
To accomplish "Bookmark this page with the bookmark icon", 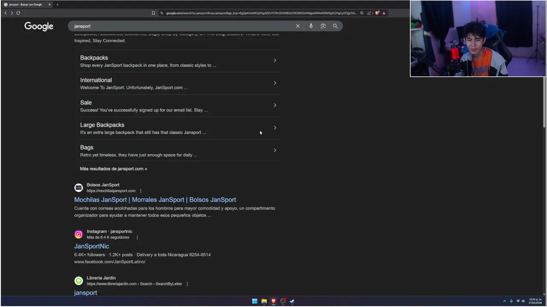I will (x=153, y=13).
